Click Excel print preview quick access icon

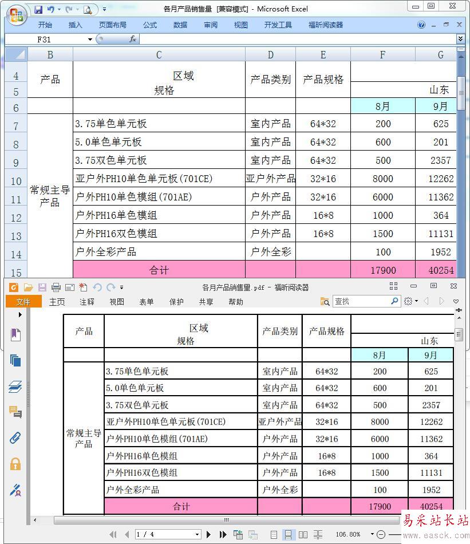pos(88,10)
